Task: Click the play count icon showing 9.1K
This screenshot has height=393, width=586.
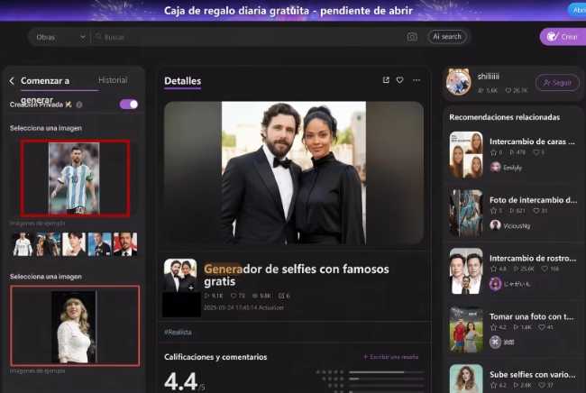Action: click(206, 296)
